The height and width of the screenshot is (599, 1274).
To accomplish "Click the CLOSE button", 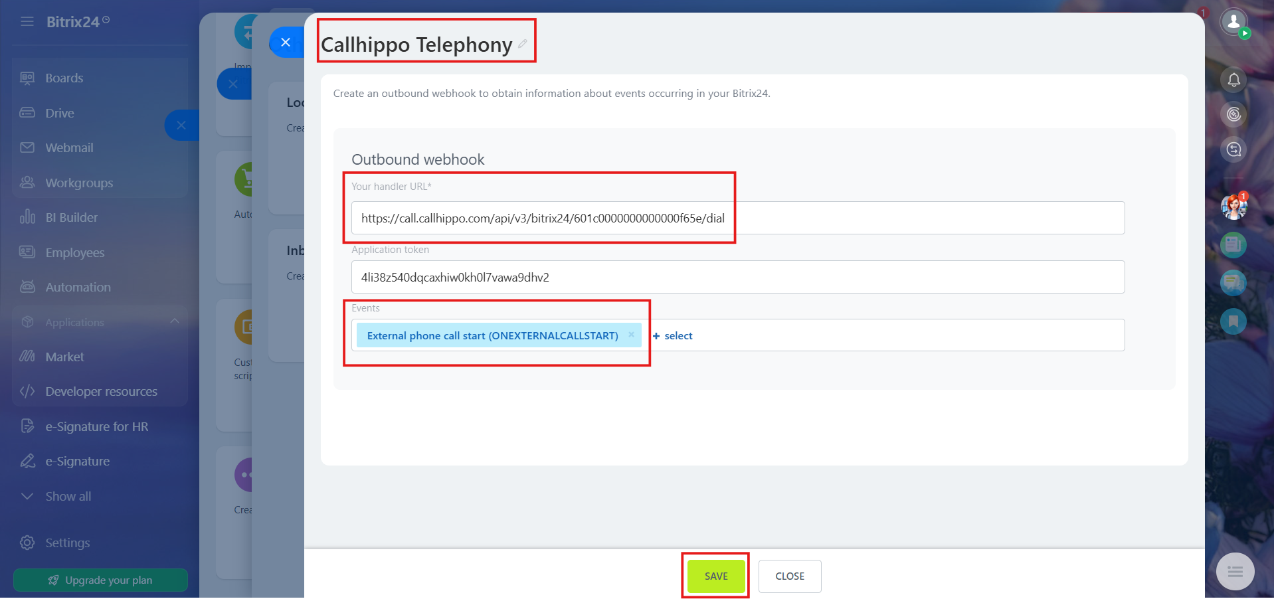I will 790,576.
